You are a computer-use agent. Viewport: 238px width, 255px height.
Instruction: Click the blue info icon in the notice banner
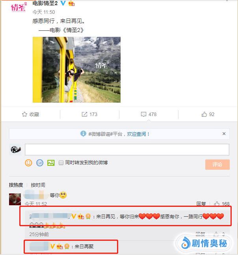[83, 134]
